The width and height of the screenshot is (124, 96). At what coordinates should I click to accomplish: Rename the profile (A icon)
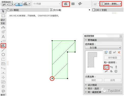click(115, 52)
